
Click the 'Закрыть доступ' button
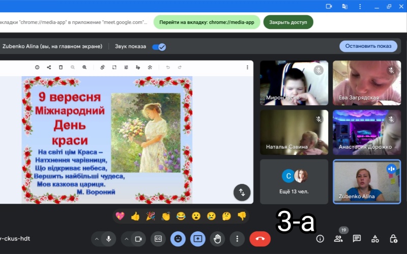point(288,22)
